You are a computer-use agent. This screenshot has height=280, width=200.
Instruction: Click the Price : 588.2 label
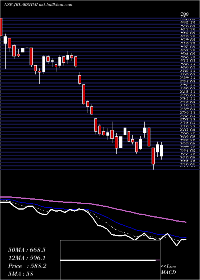click(27, 266)
